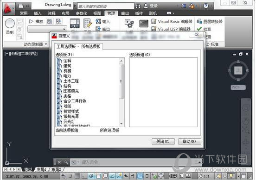Switch to the 布局1 layout tab
The height and width of the screenshot is (180, 256).
click(x=41, y=169)
